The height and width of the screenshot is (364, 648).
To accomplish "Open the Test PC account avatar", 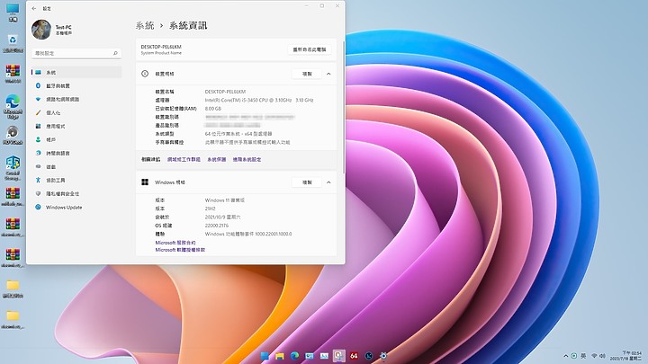I will (x=40, y=30).
